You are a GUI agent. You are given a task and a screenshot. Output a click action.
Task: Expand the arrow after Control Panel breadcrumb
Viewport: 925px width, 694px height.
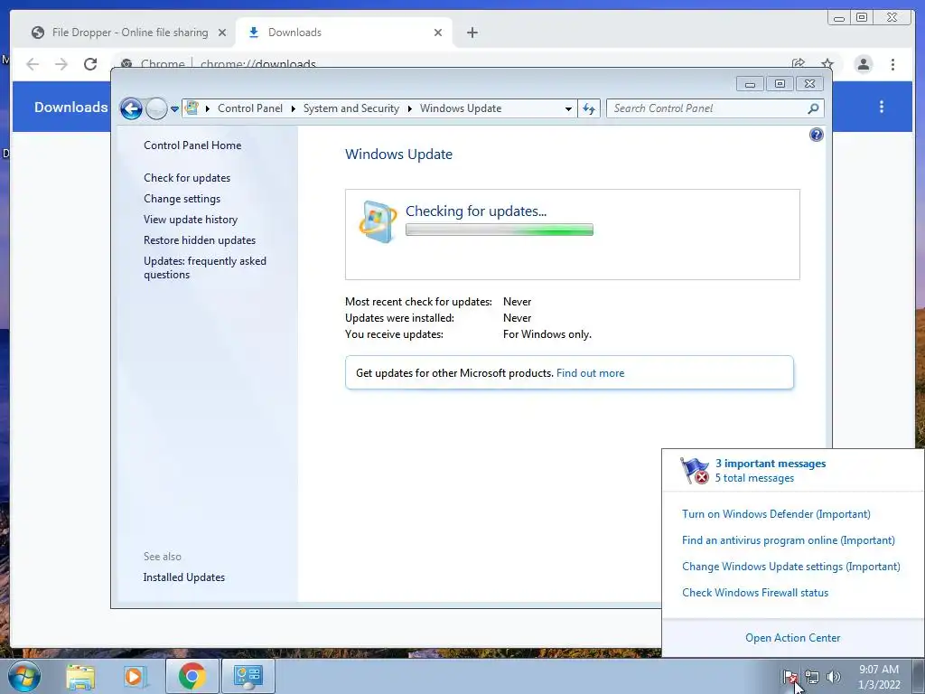click(x=294, y=108)
